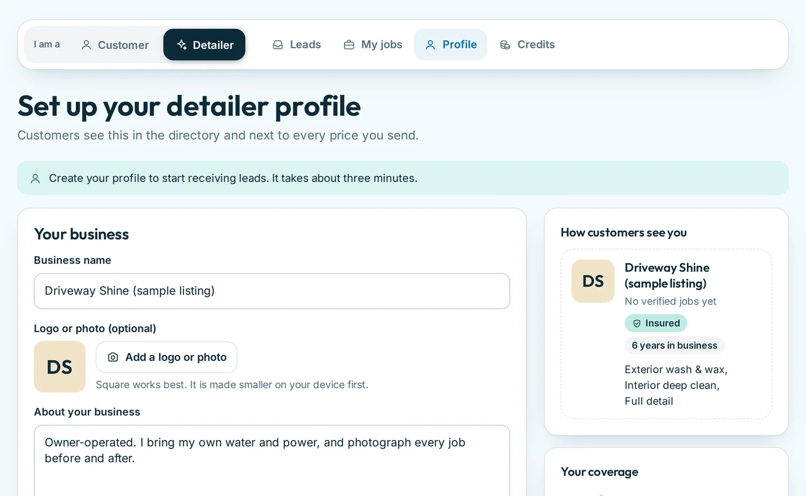Click the 'Logo or photo (optional)' label

(95, 329)
